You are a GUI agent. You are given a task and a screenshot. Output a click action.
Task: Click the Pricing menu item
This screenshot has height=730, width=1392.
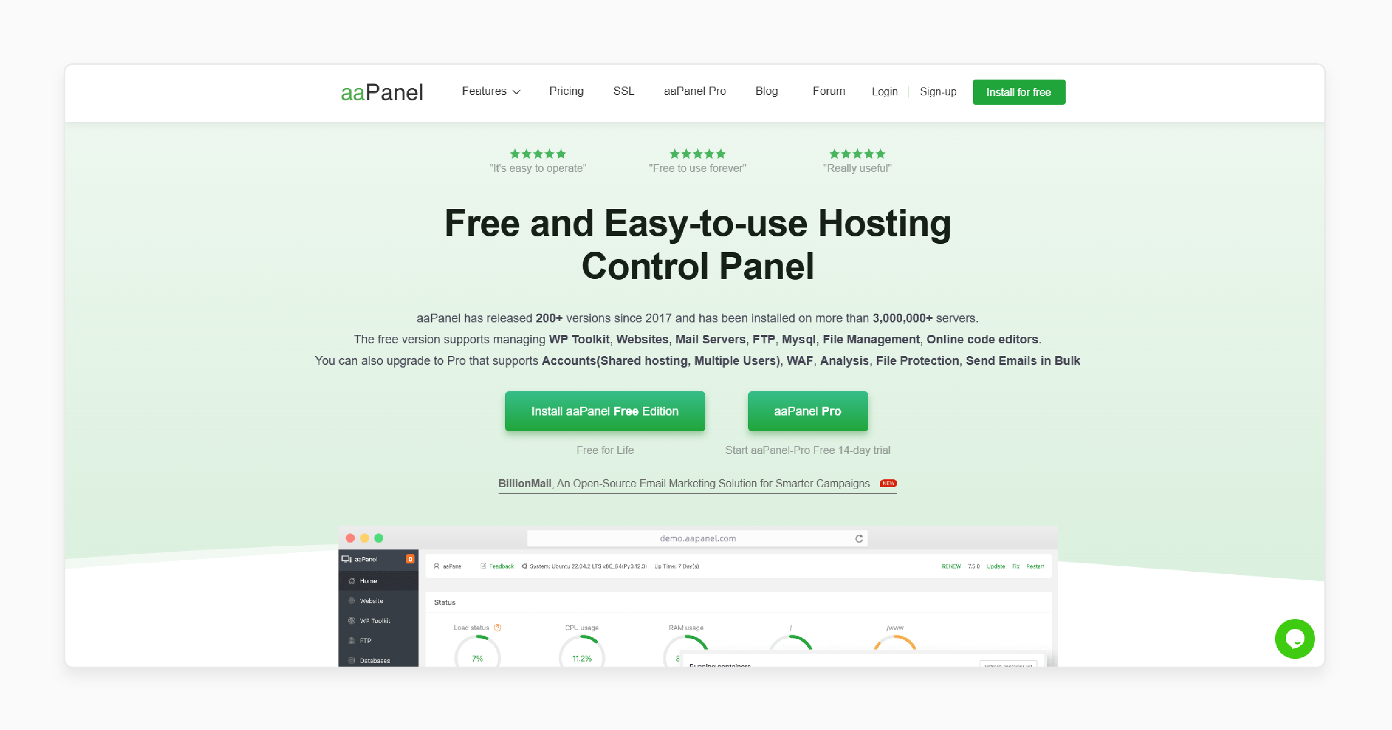tap(565, 90)
